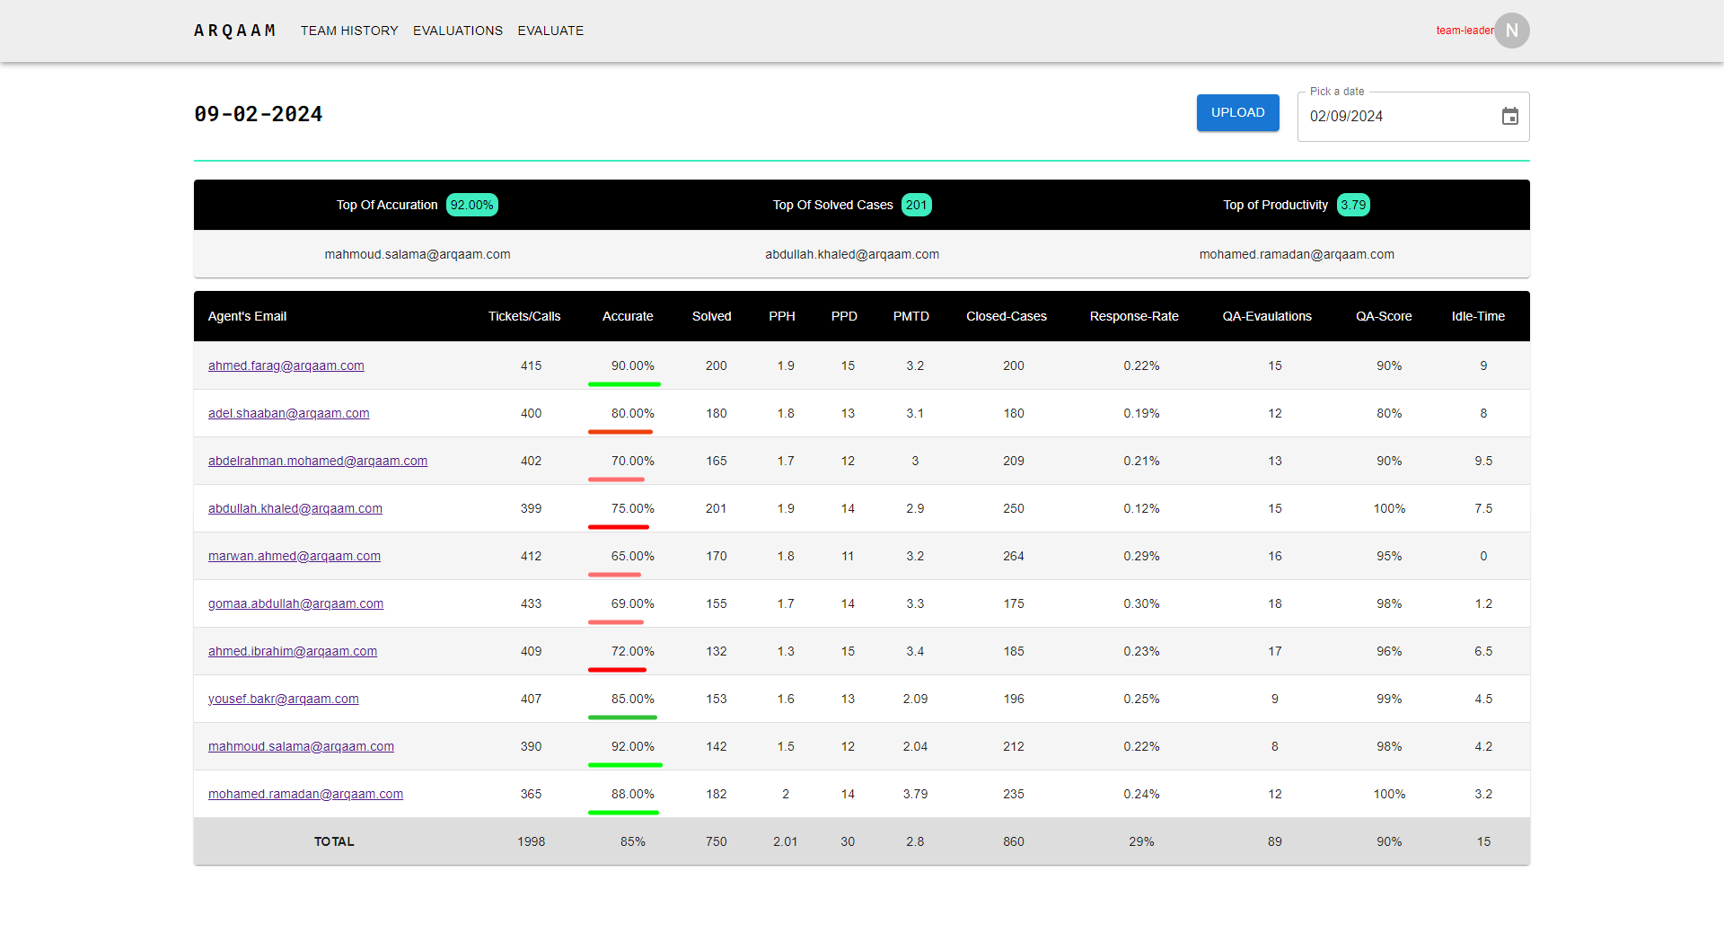Screen dimensions: 1724x933
Task: Click the team-leader role label
Action: coord(1465,31)
